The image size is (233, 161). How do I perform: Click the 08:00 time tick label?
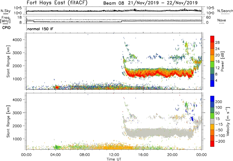tap(84, 155)
